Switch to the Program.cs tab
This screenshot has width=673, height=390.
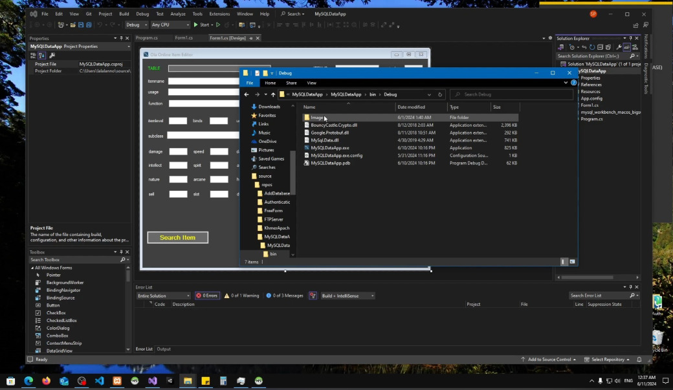coord(146,38)
